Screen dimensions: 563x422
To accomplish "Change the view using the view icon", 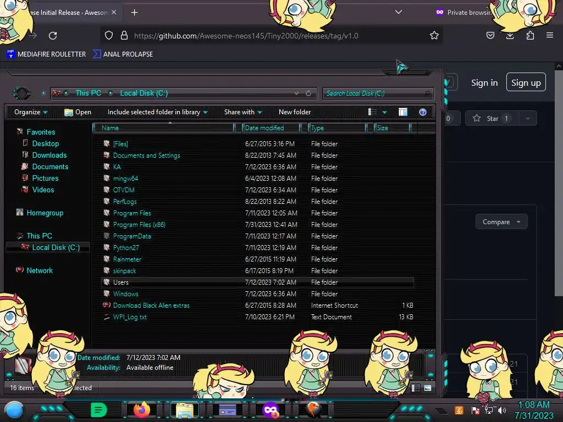I will 372,112.
